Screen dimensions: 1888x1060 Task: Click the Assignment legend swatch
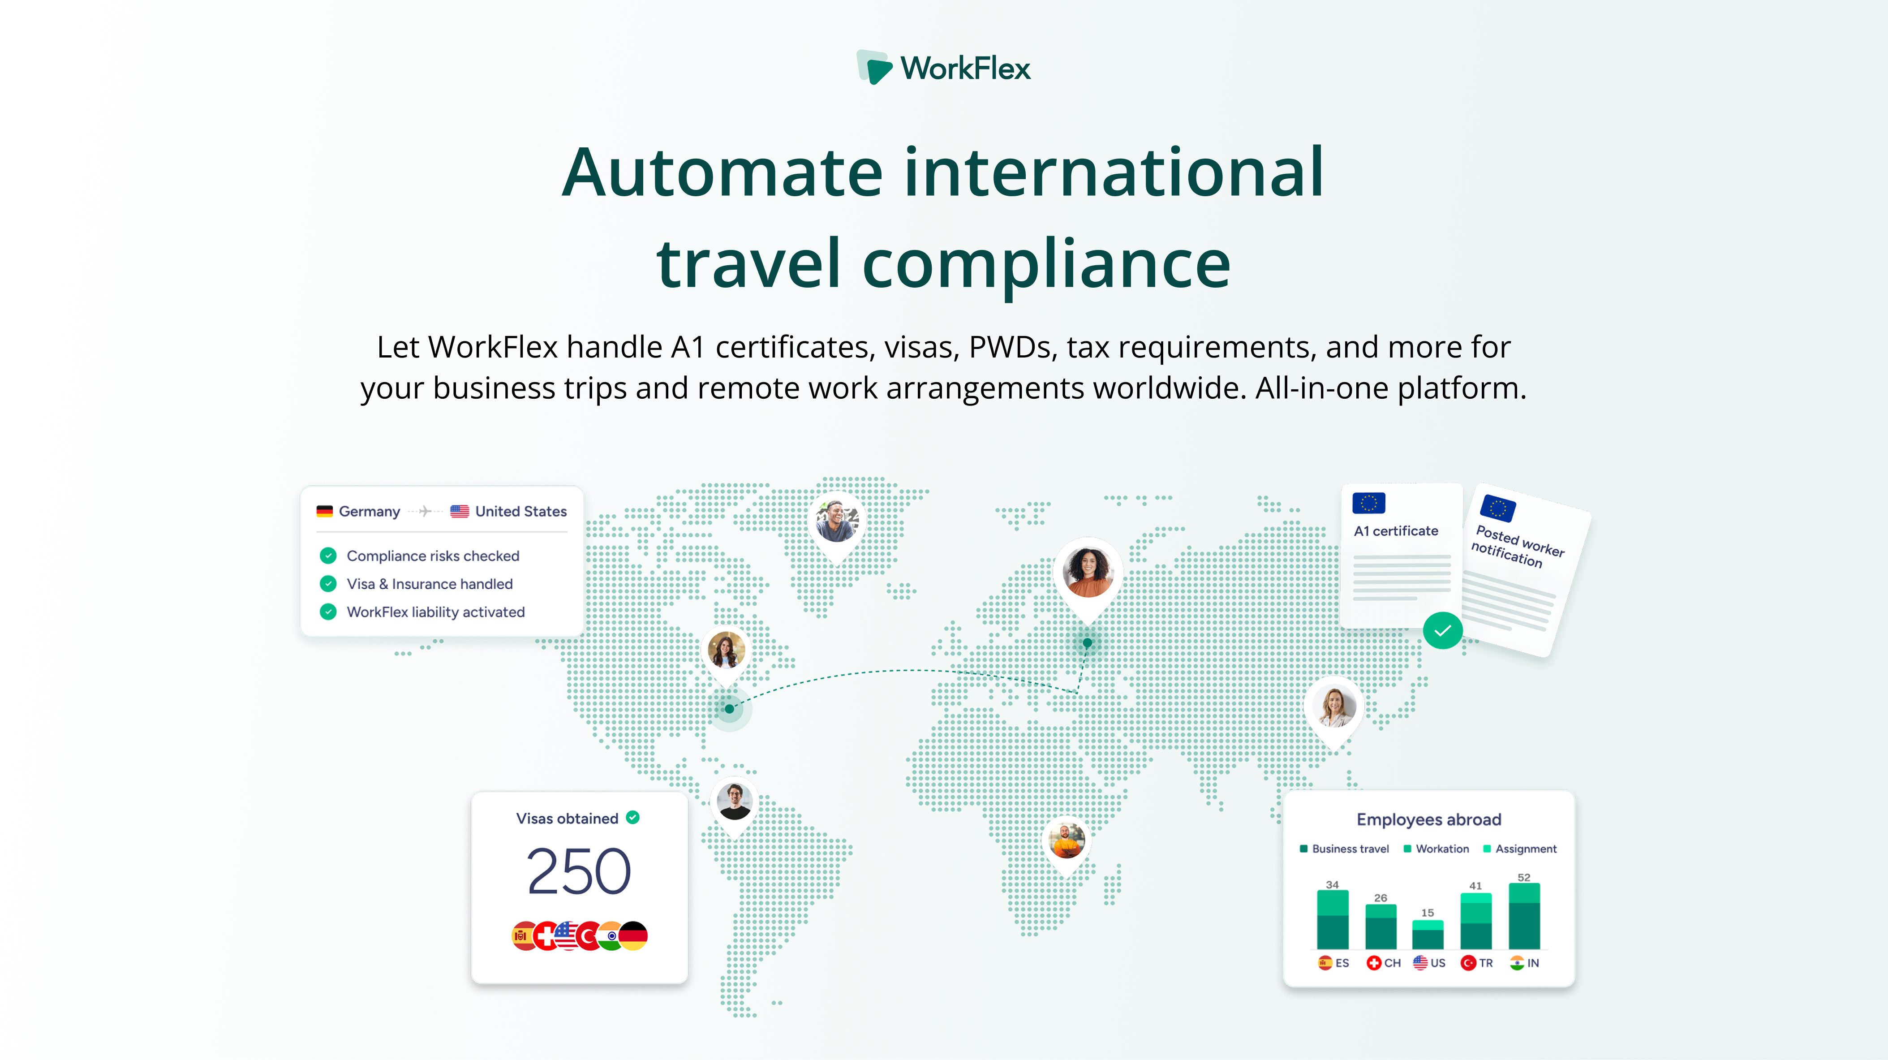pos(1487,849)
